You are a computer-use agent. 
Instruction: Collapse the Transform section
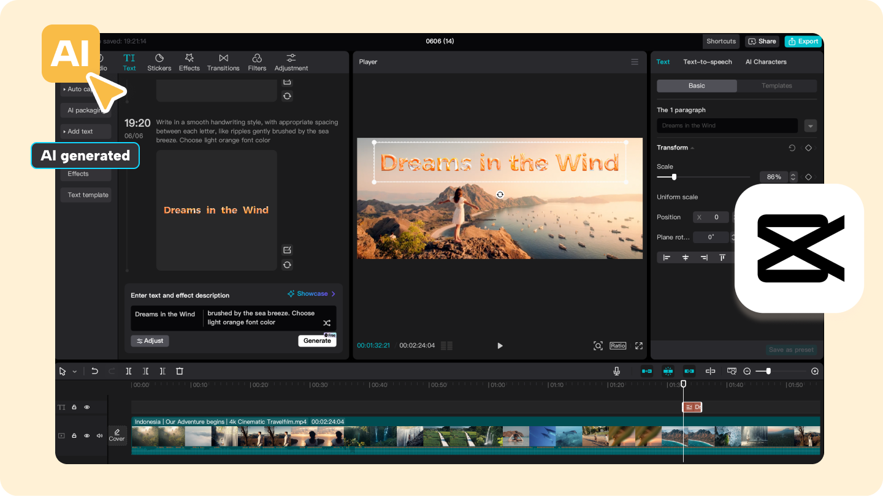(692, 147)
